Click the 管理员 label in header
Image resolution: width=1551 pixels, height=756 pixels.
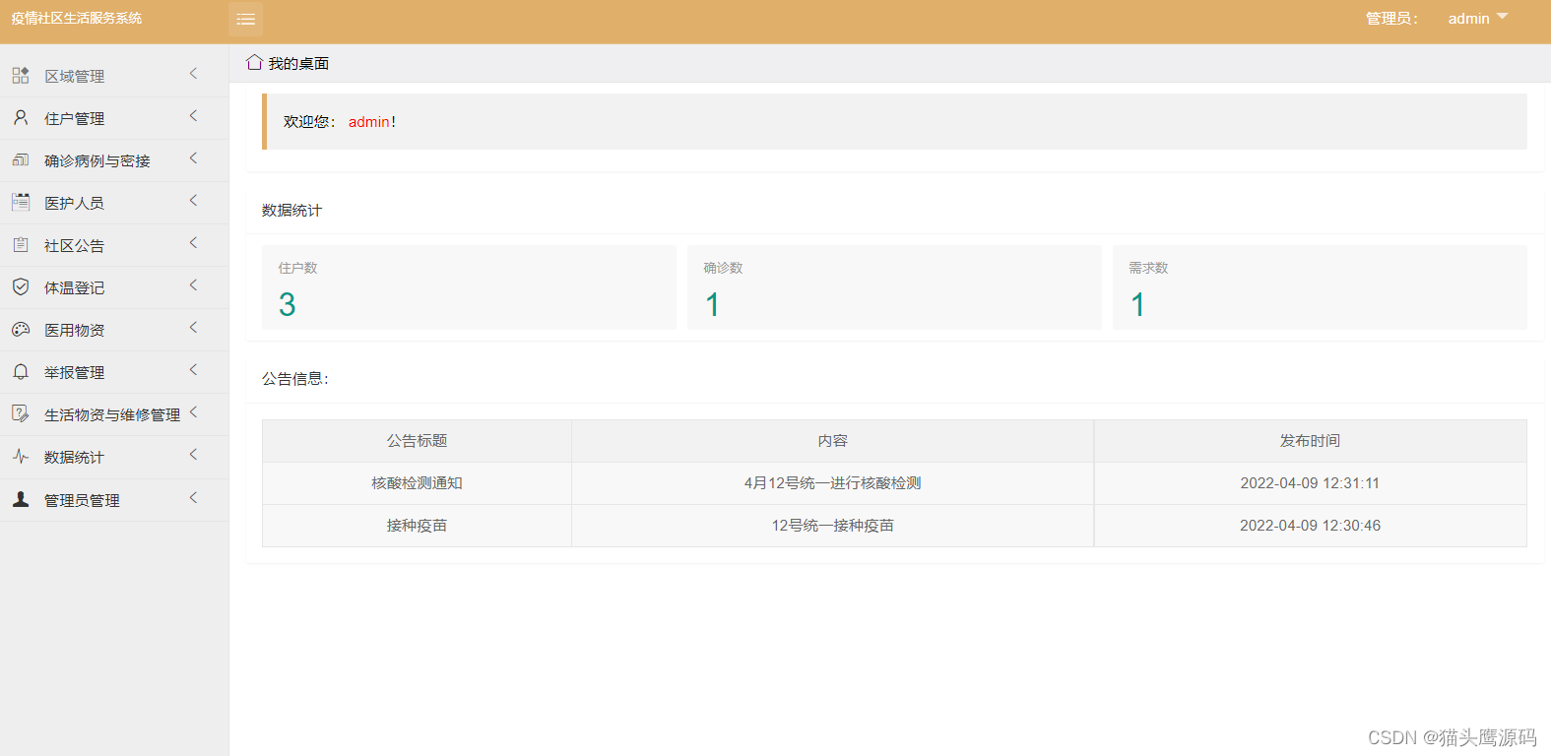(x=1390, y=19)
